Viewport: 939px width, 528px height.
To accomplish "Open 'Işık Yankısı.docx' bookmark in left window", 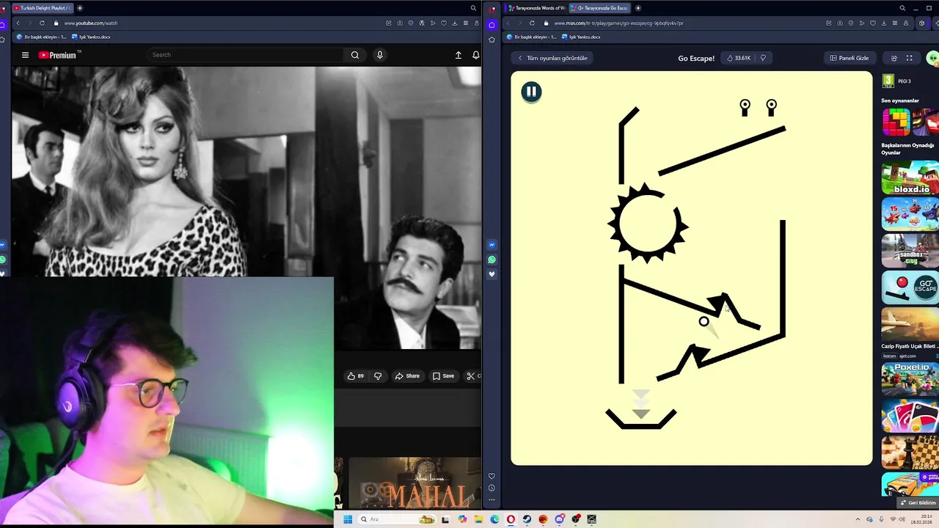I will coord(92,37).
